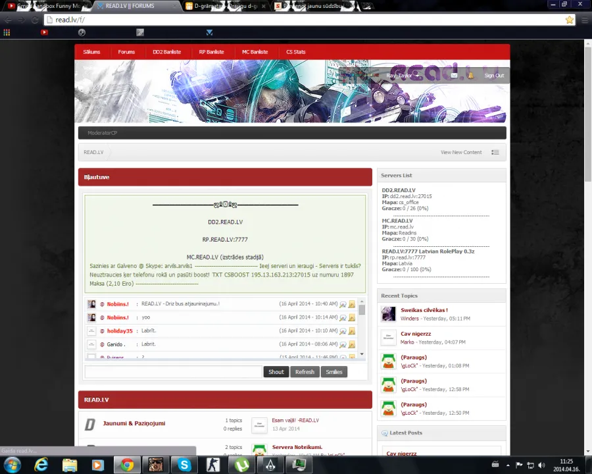Click the list icon beside View New Content
592x474 pixels.
(x=495, y=152)
